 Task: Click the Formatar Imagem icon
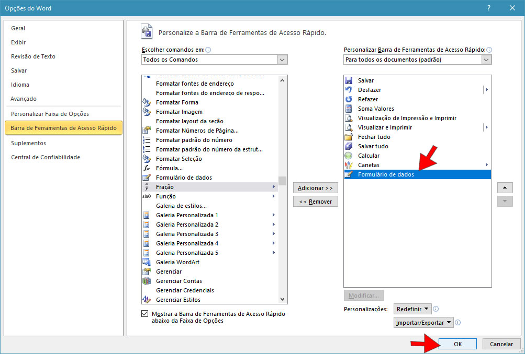coord(147,112)
